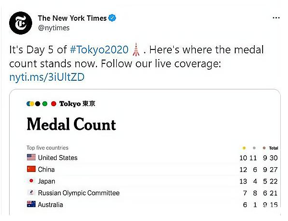Viewport: 288px width, 221px height.
Task: Click the @nytimes handle
Action: pos(54,28)
